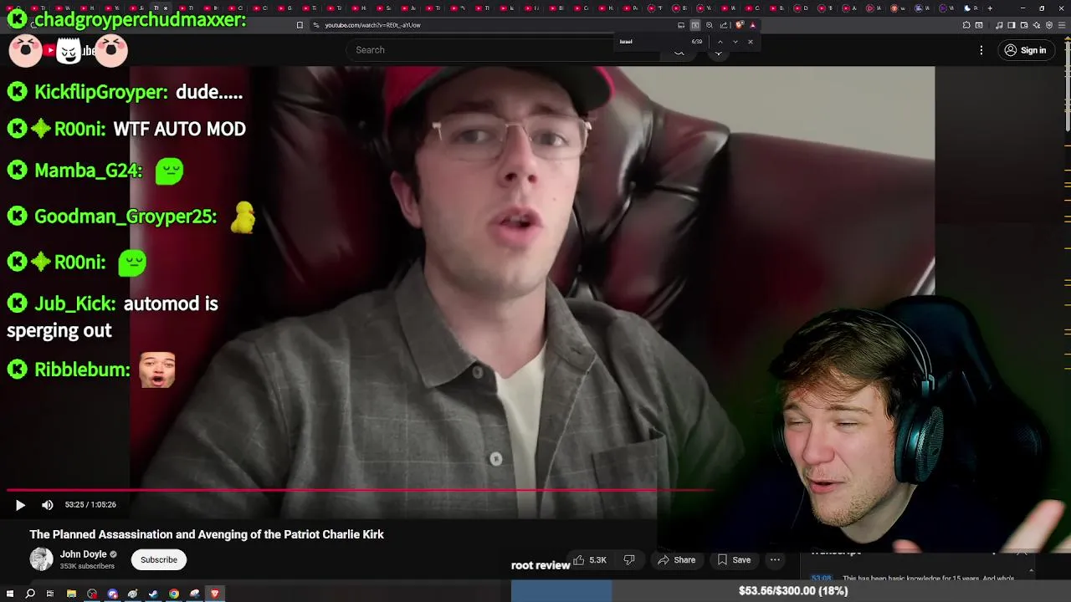Viewport: 1071px width, 602px height.
Task: Click Sign in on YouTube
Action: pyautogui.click(x=1025, y=50)
